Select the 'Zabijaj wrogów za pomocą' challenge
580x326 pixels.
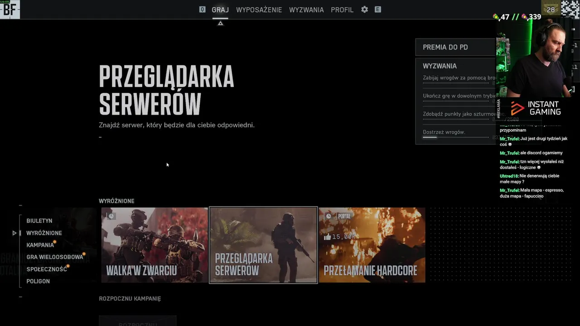pyautogui.click(x=459, y=78)
